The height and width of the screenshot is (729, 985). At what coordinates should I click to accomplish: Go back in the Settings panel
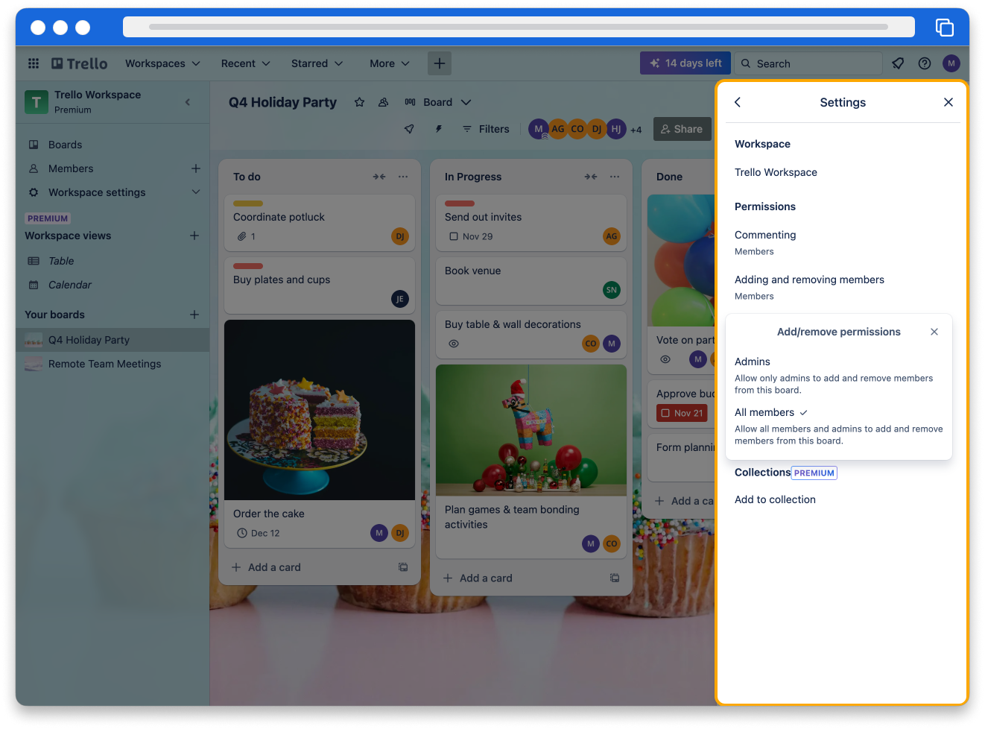tap(738, 102)
